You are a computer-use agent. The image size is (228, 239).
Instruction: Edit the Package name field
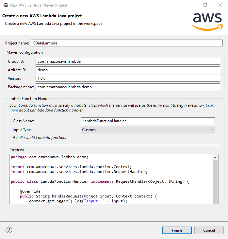coord(128,87)
